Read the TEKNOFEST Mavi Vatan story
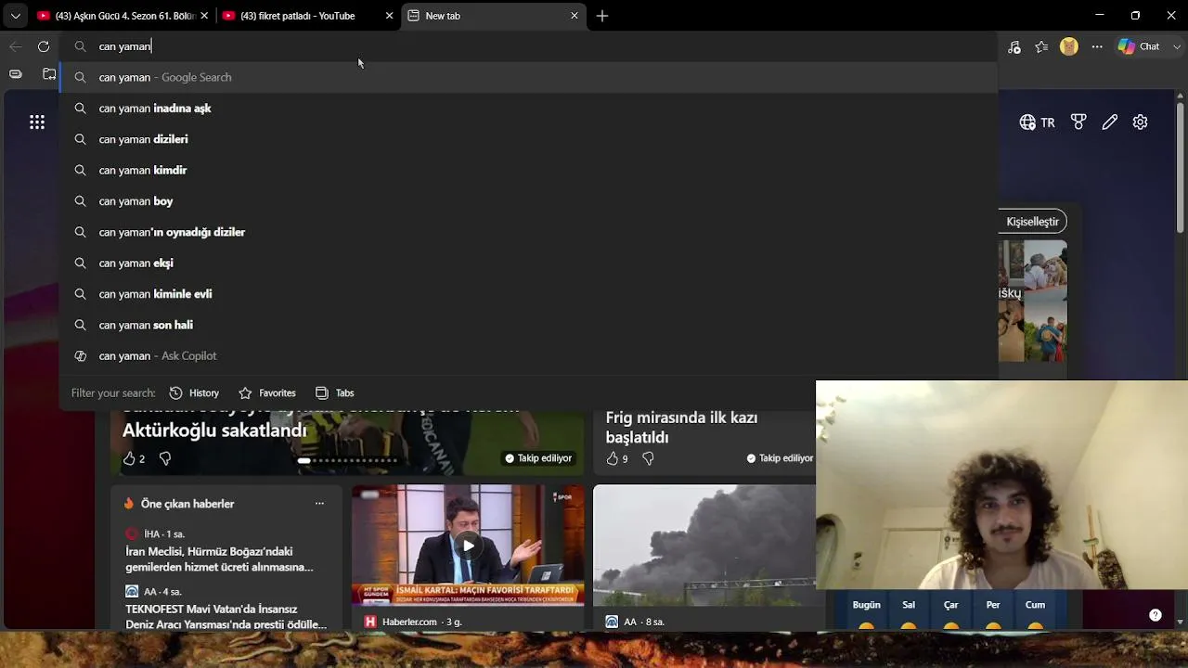Screen dimensions: 1188x668 tap(226, 617)
